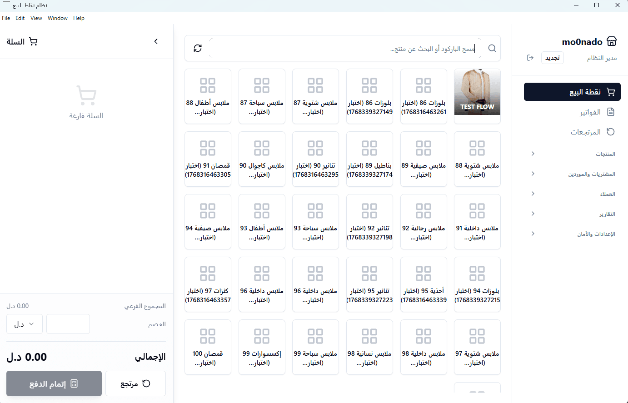Select ملابس صيفية 89 product card
Viewport: 628px width, 403px height.
[424, 159]
